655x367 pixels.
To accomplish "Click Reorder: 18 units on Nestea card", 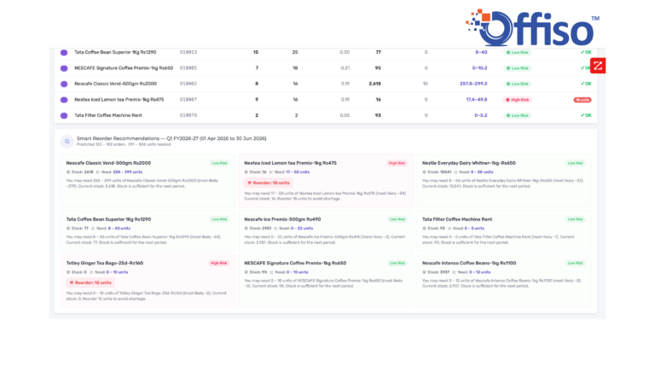I will [x=267, y=183].
